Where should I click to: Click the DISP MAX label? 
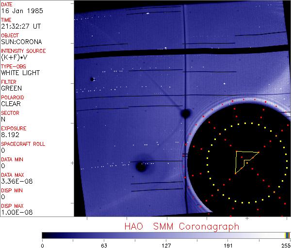coord(12,206)
